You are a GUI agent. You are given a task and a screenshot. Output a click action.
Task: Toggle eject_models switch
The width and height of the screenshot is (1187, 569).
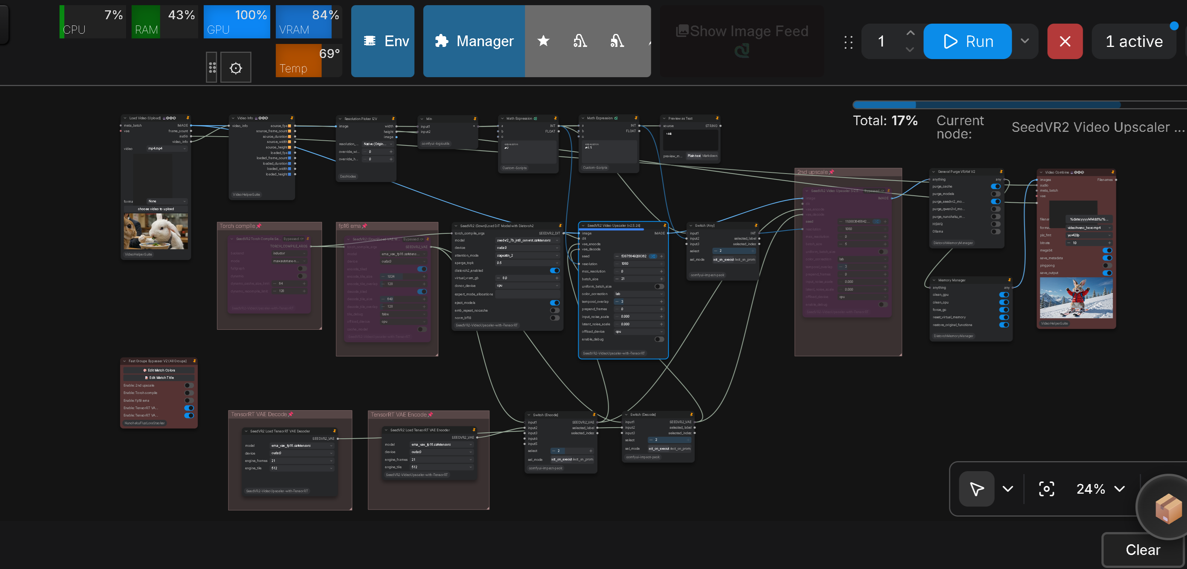555,302
